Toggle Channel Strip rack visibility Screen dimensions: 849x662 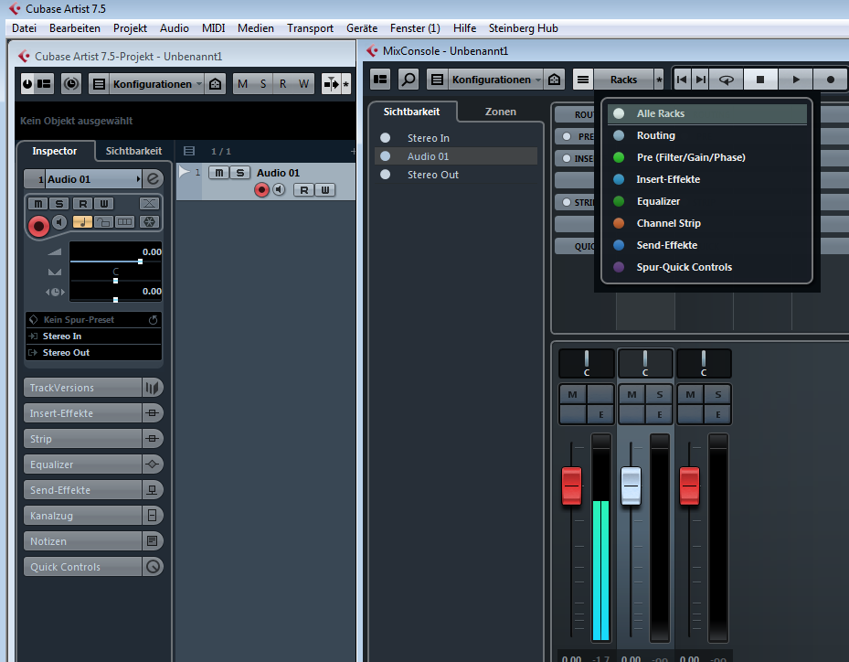point(707,223)
